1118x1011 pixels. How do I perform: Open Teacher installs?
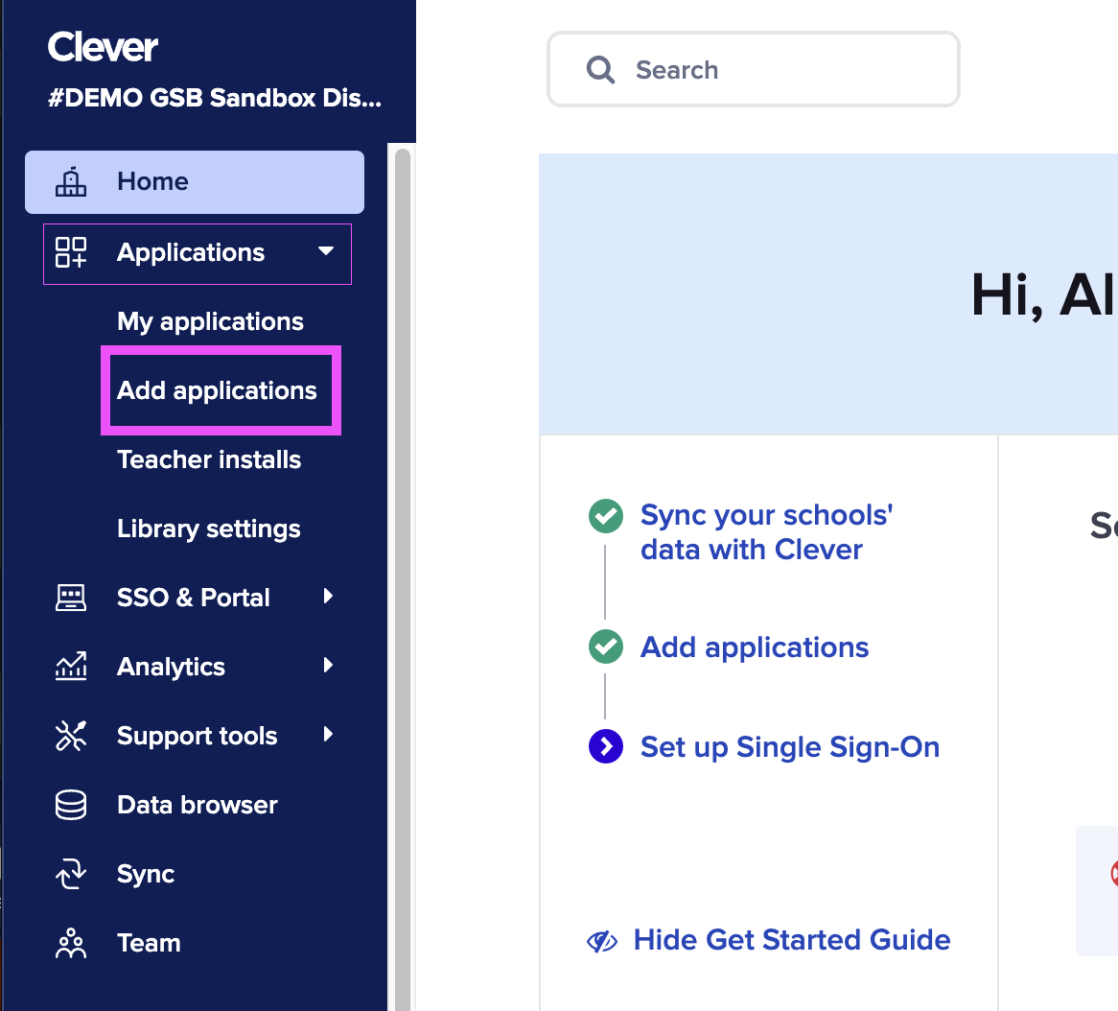[209, 459]
